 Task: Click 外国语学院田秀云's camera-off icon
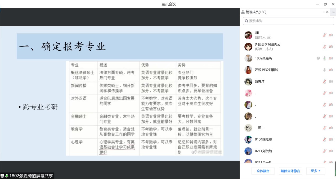point(331,47)
